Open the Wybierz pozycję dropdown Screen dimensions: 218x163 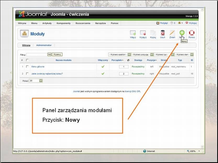tap(142, 54)
